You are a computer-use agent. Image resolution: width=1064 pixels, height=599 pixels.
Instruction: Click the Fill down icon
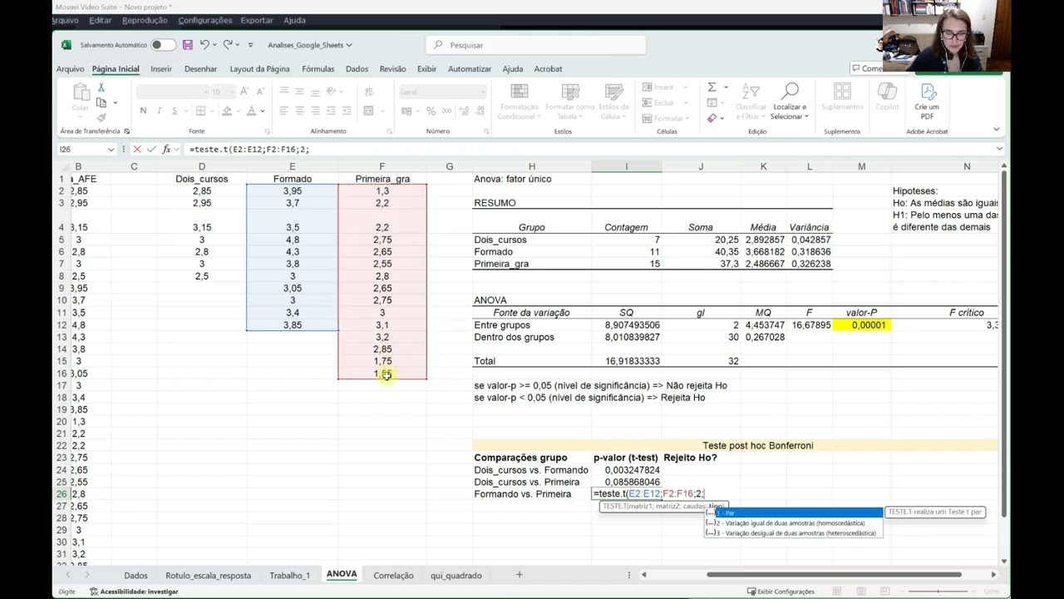712,102
